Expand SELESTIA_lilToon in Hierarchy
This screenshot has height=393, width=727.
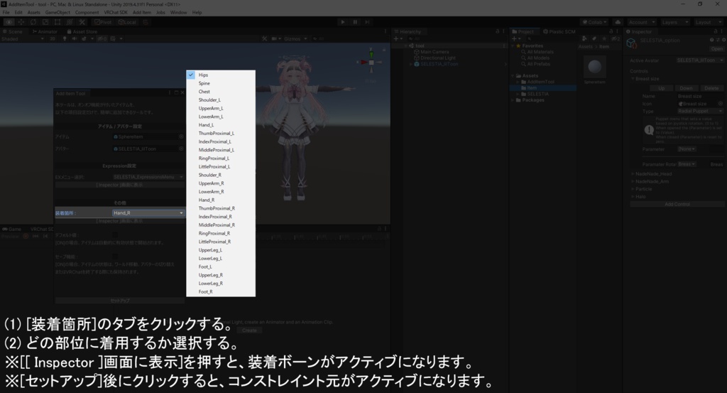pyautogui.click(x=411, y=64)
